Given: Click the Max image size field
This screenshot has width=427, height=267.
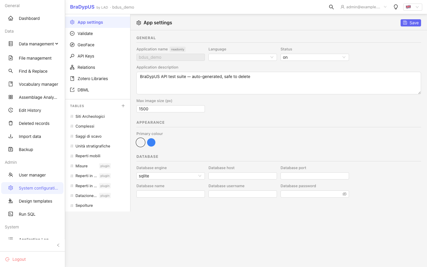Looking at the screenshot, I should pyautogui.click(x=171, y=109).
